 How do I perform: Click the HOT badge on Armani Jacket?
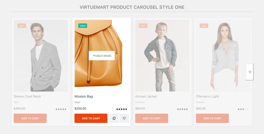pos(143,26)
